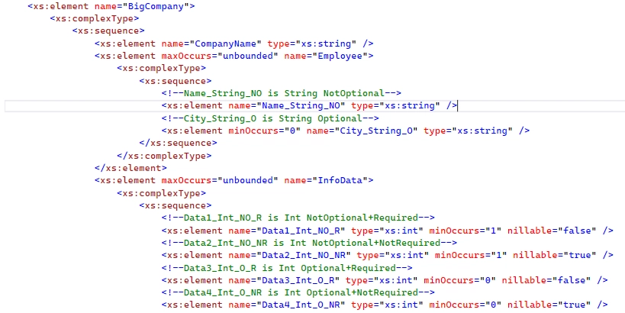
Task: Click the comment 'Data1_Int_NO_R is Int NotOptional+Required'
Action: 298,218
